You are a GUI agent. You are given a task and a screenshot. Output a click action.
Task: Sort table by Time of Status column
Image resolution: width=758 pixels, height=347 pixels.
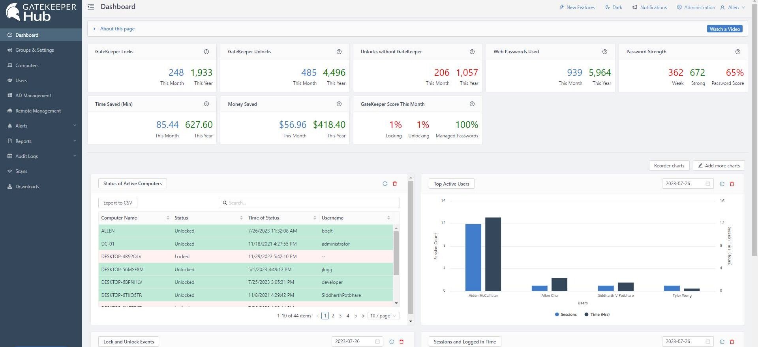[x=315, y=218]
